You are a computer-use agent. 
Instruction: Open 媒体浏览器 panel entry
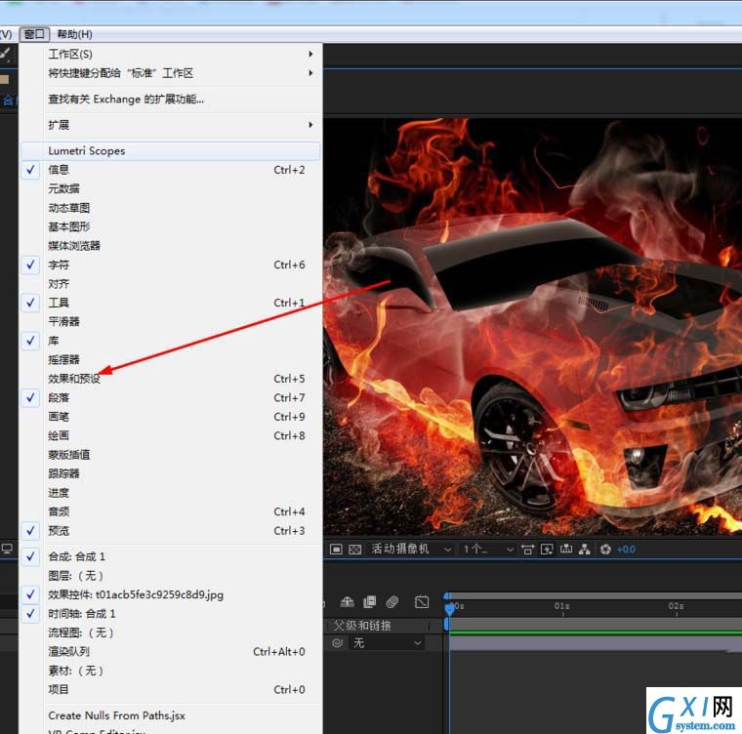170,246
